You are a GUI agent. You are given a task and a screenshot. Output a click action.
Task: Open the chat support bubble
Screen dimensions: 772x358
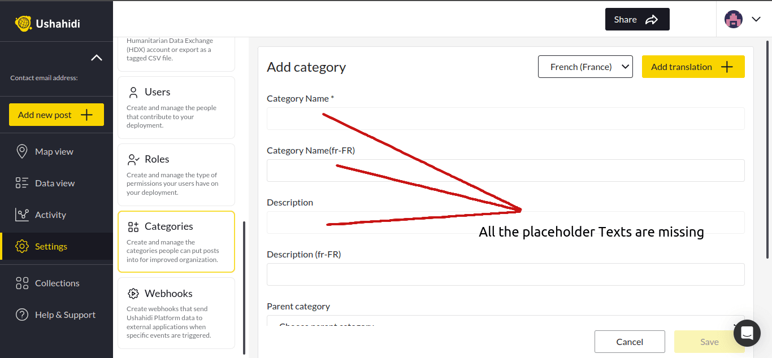pyautogui.click(x=747, y=333)
